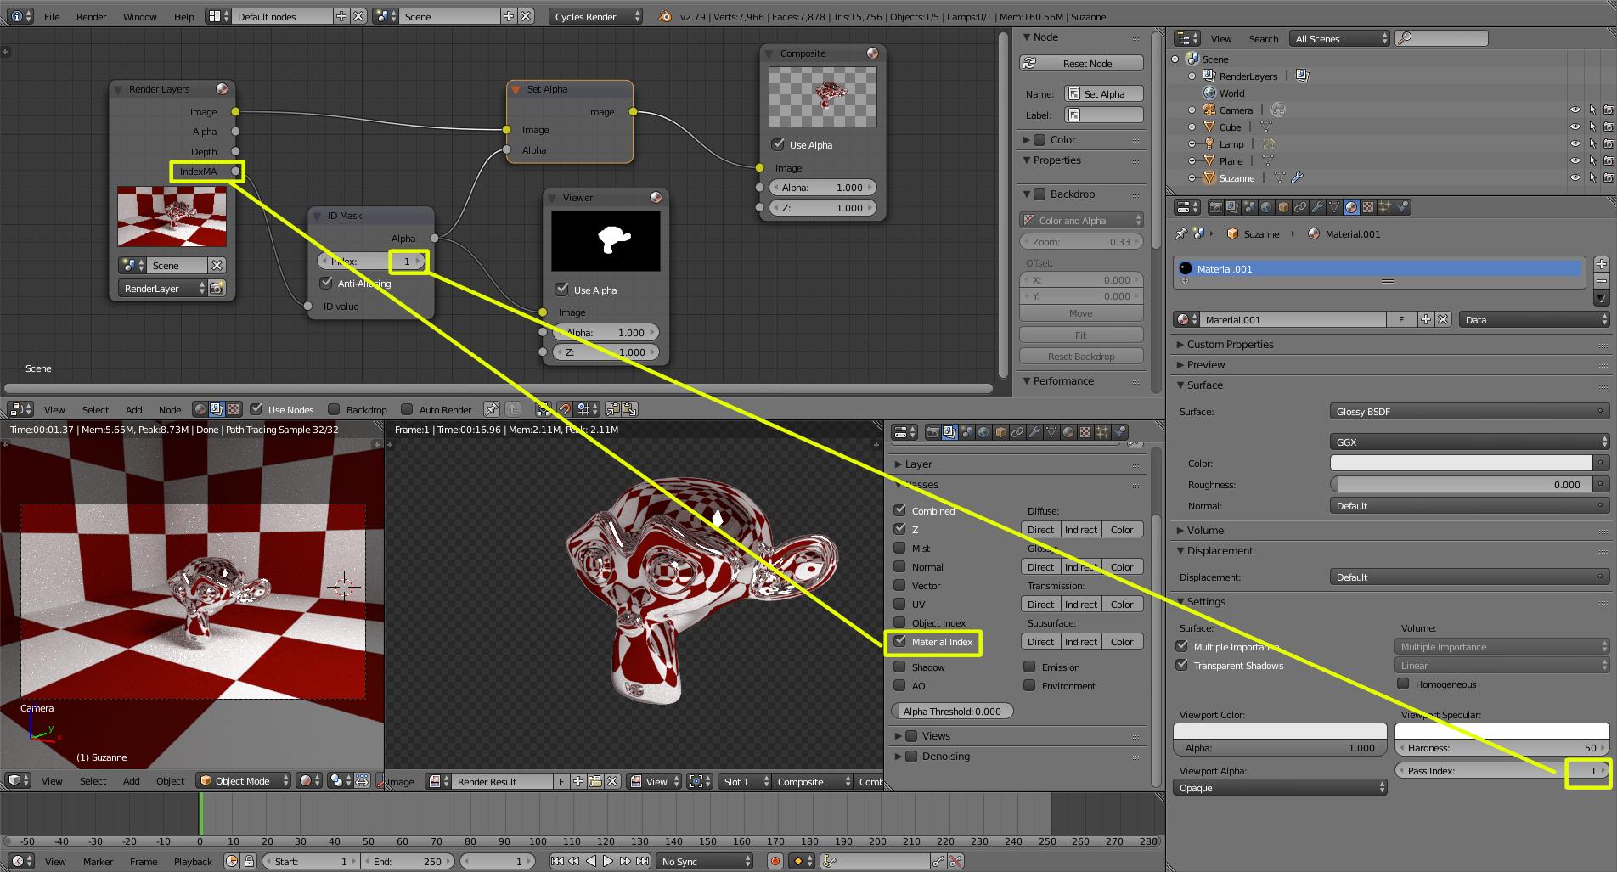Click the node editor pin icon

pyautogui.click(x=492, y=409)
